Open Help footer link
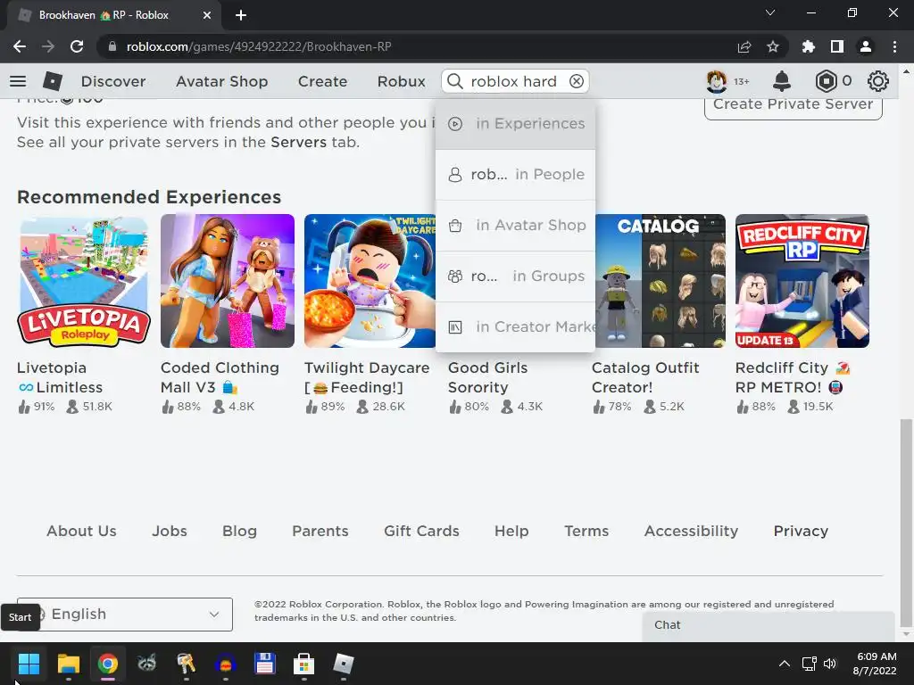 pyautogui.click(x=511, y=532)
